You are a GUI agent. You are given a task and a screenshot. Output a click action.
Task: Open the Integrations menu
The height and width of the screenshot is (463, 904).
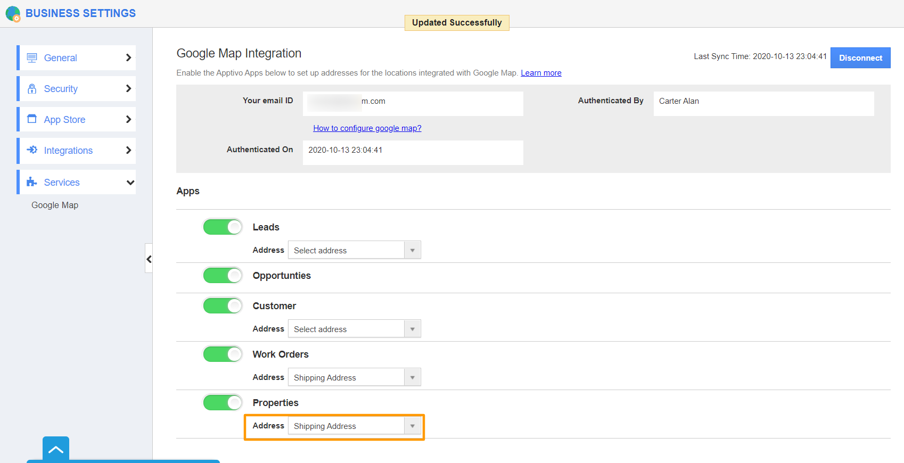point(76,151)
